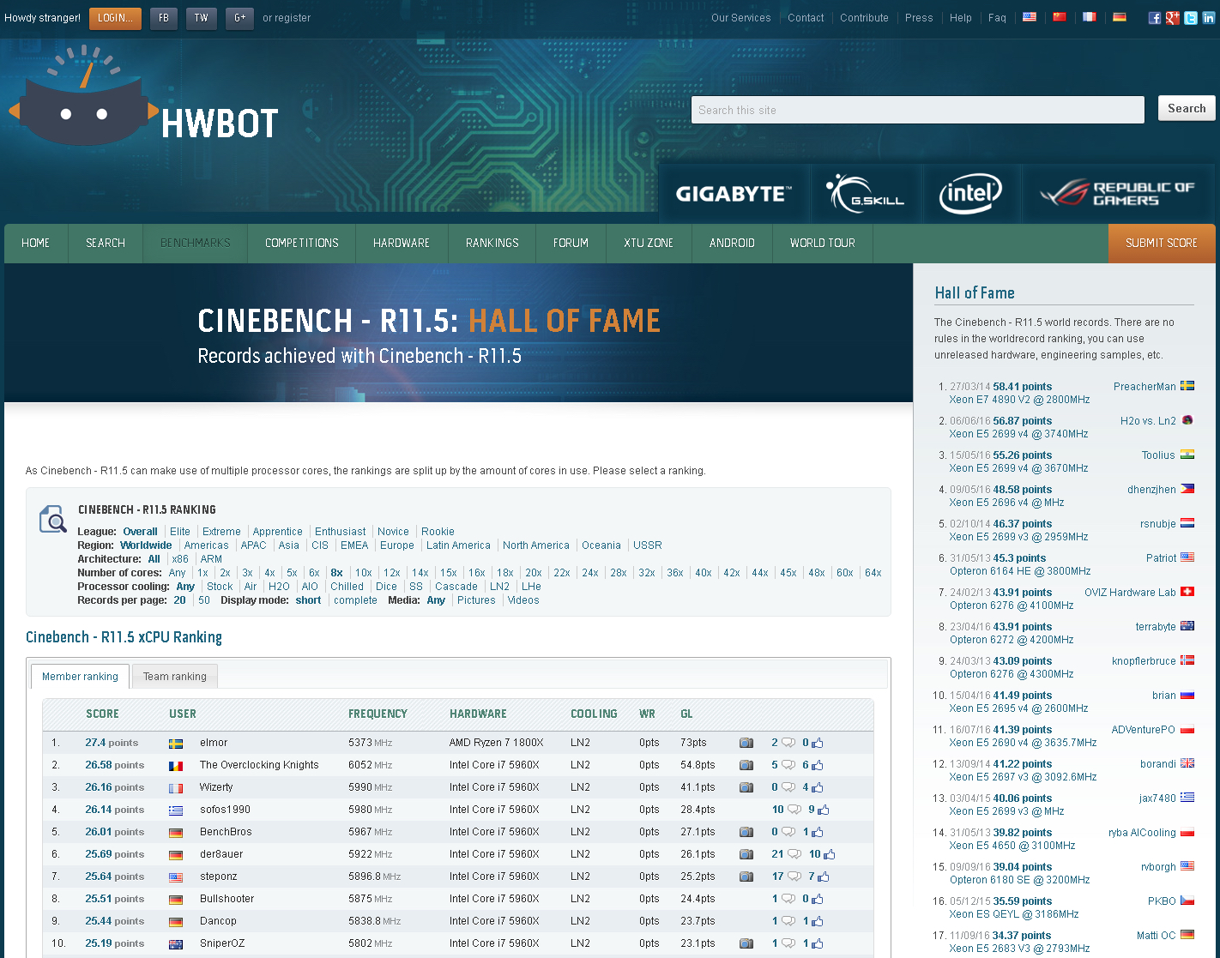Open PreacherMan's profile in Hall of Fame
1220x958 pixels.
point(1145,387)
